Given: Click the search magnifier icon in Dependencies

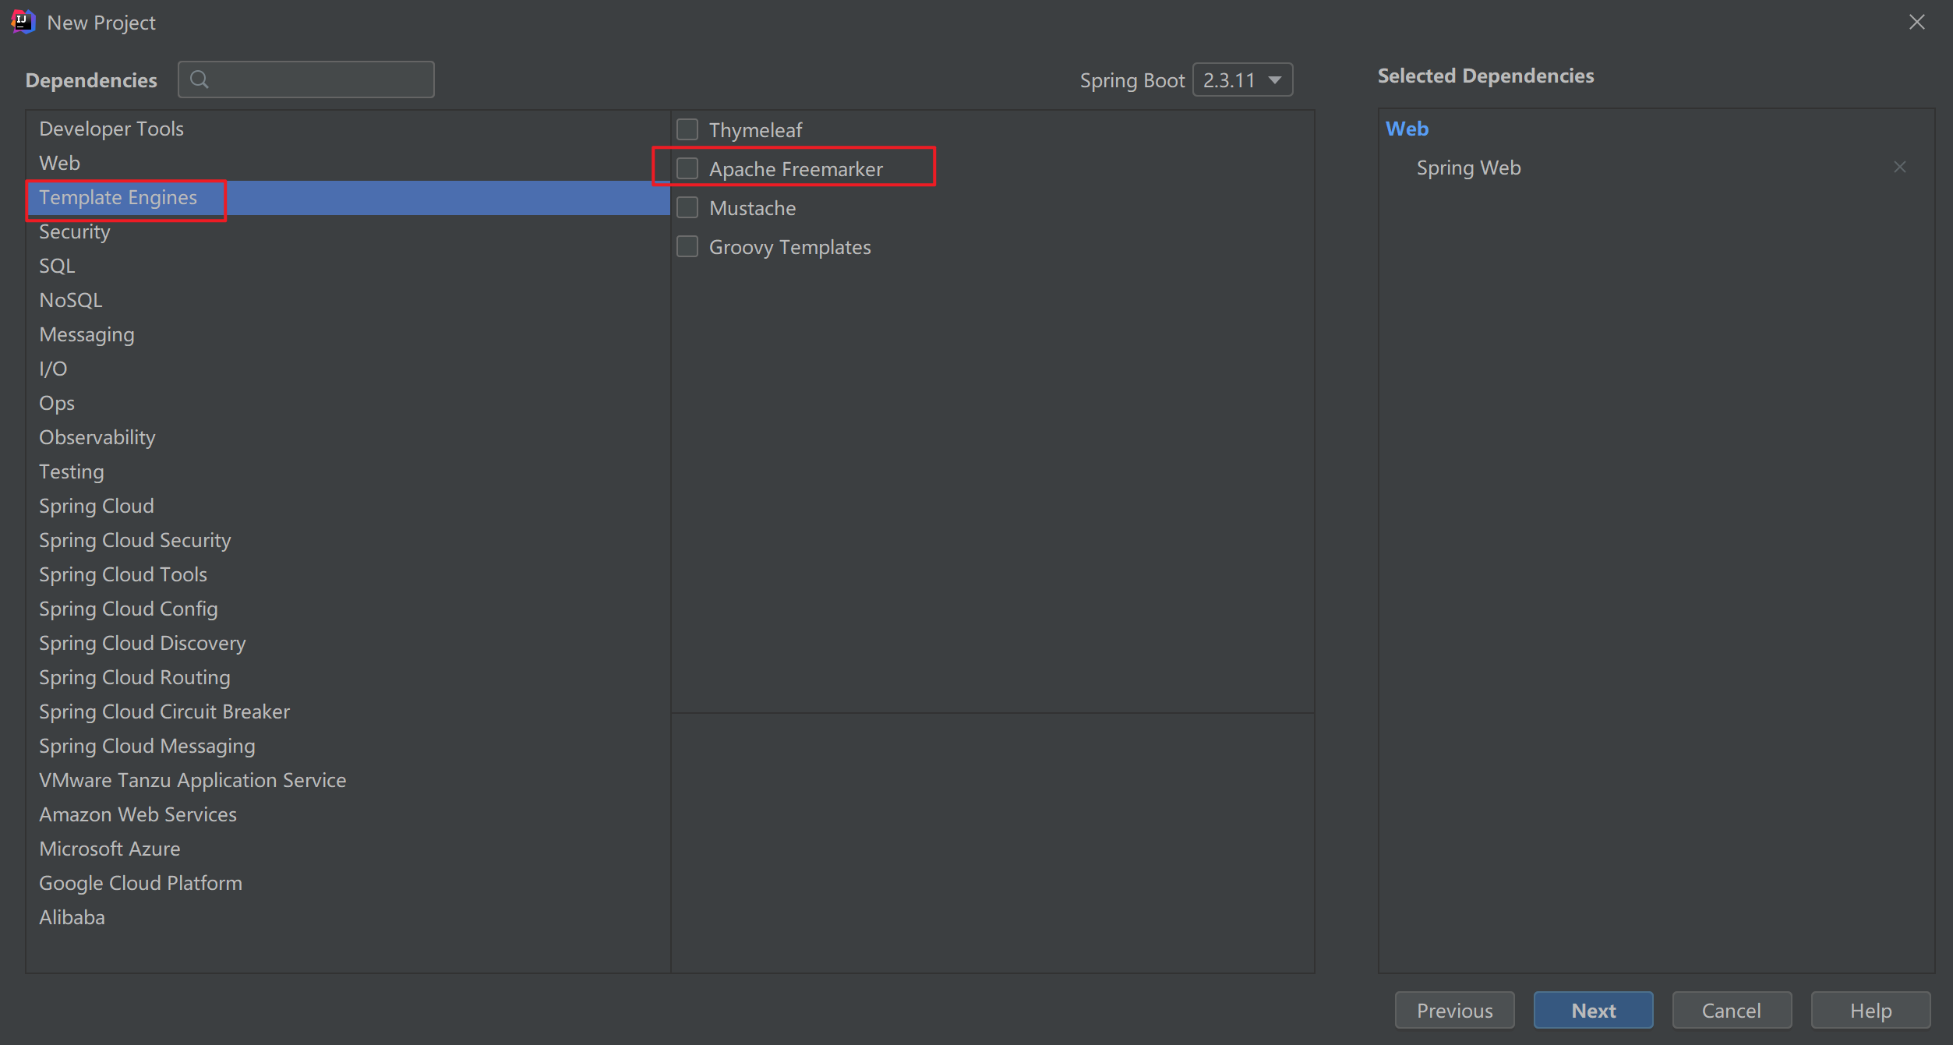Looking at the screenshot, I should pos(200,79).
